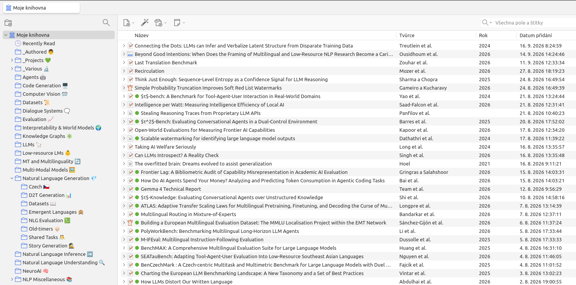Image resolution: width=576 pixels, height=285 pixels.
Task: Click the document icon for 'Stealing Reasoning Traces'
Action: point(130,113)
